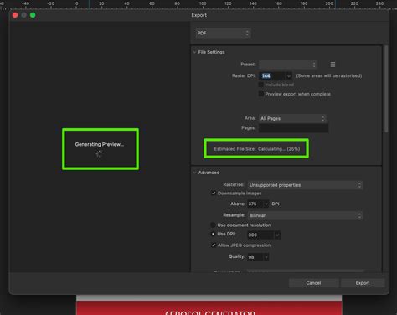Open the Resample Bilinear dropdown

(305, 215)
